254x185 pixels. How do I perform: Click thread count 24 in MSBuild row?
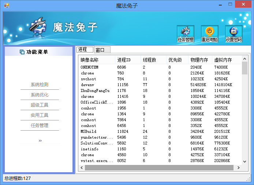click(145, 131)
